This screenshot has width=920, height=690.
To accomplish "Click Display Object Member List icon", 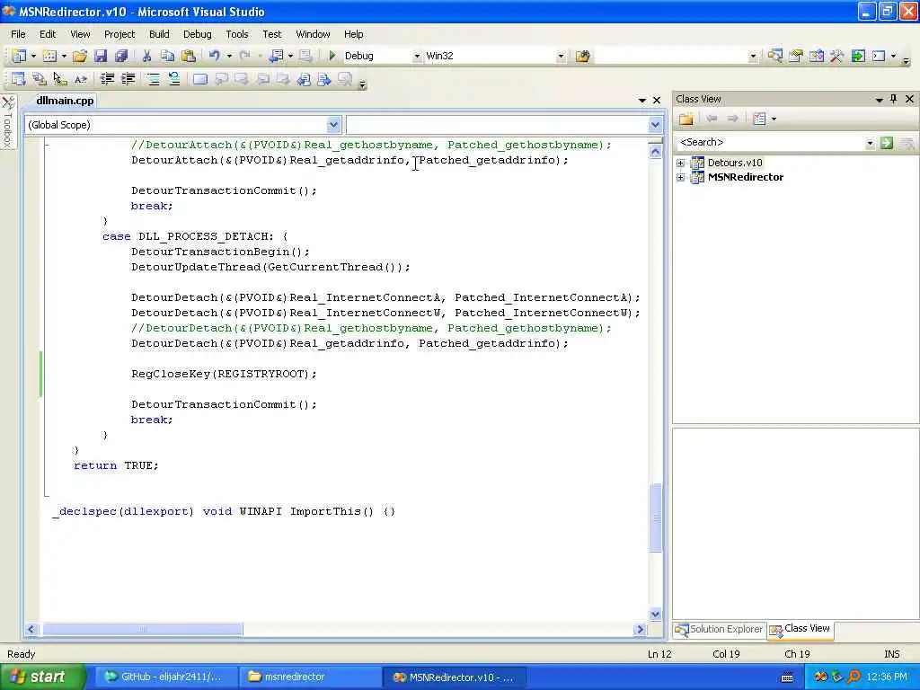I will coord(19,79).
